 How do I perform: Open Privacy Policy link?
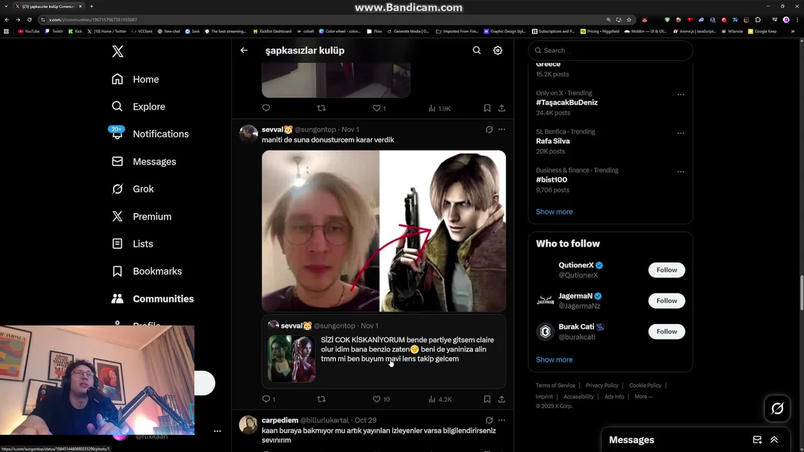coord(602,385)
